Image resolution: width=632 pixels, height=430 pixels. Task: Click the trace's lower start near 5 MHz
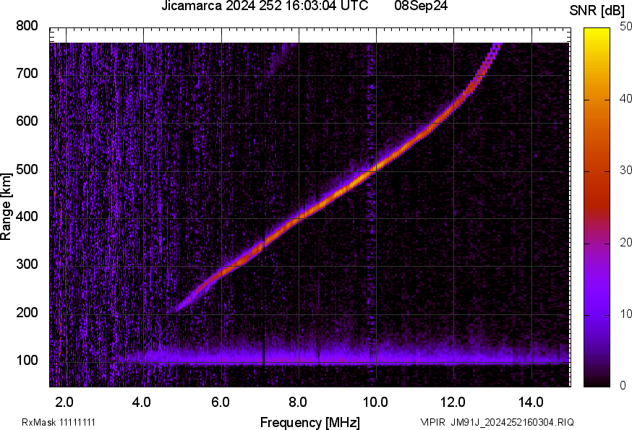coord(179,306)
